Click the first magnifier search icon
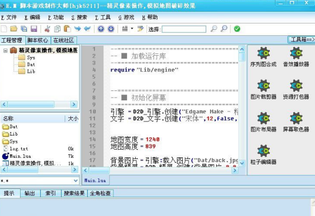The image size is (315, 216). (214, 29)
